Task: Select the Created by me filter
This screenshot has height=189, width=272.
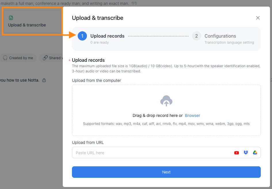Action: click(18, 58)
